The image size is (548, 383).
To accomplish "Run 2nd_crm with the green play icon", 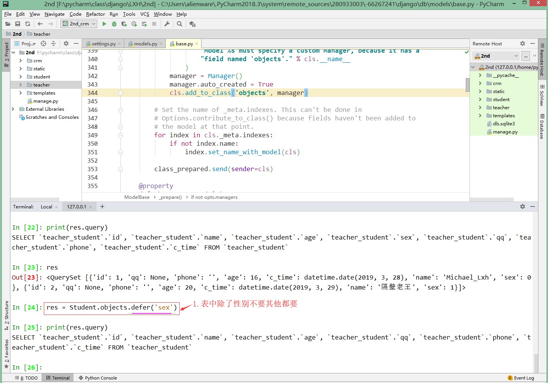I will 104,24.
